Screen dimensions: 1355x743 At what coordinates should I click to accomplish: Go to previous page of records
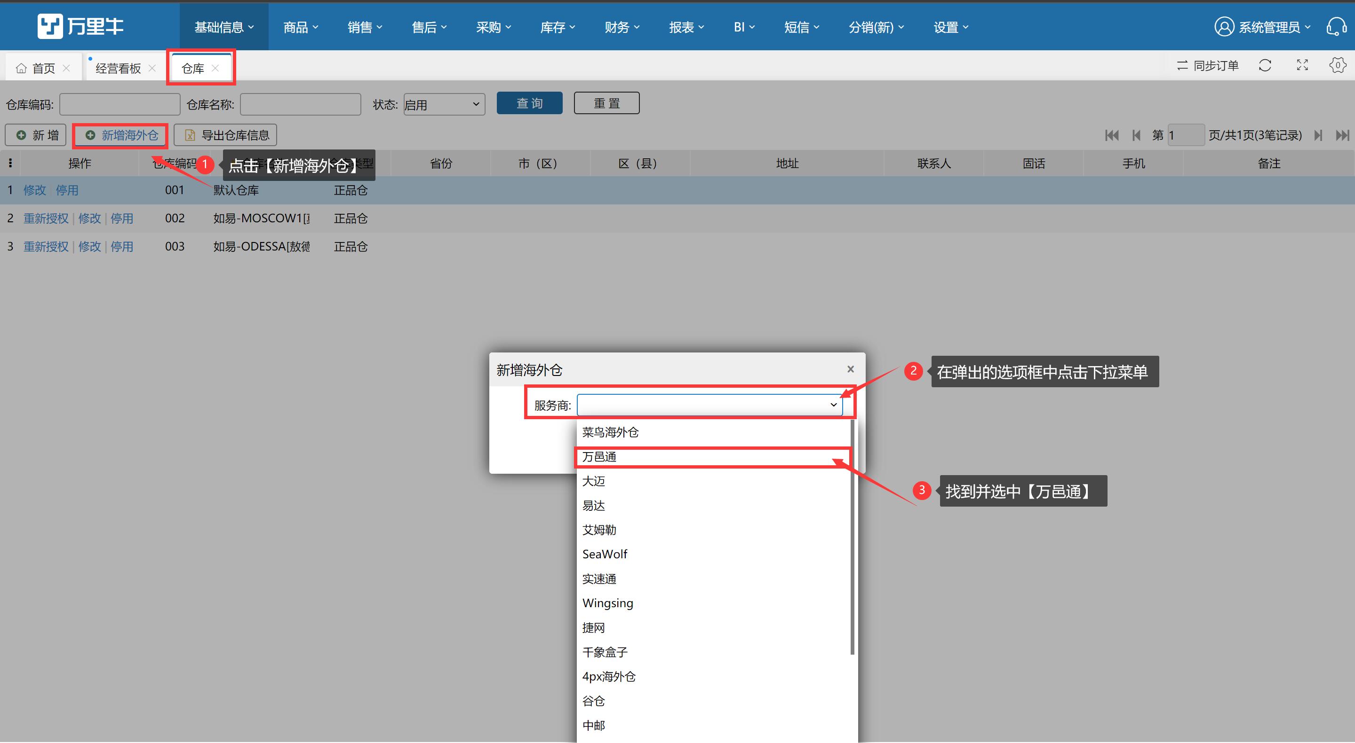(1136, 135)
